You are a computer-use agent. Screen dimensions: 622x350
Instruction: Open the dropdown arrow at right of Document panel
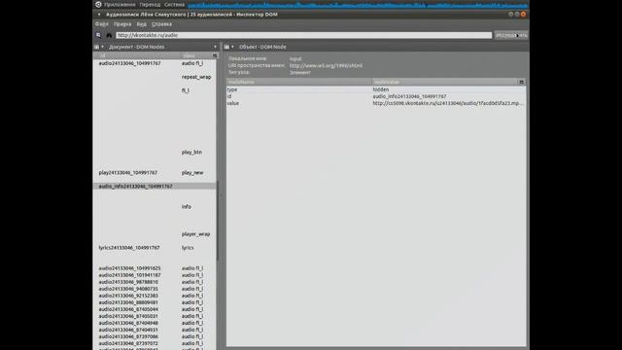215,47
